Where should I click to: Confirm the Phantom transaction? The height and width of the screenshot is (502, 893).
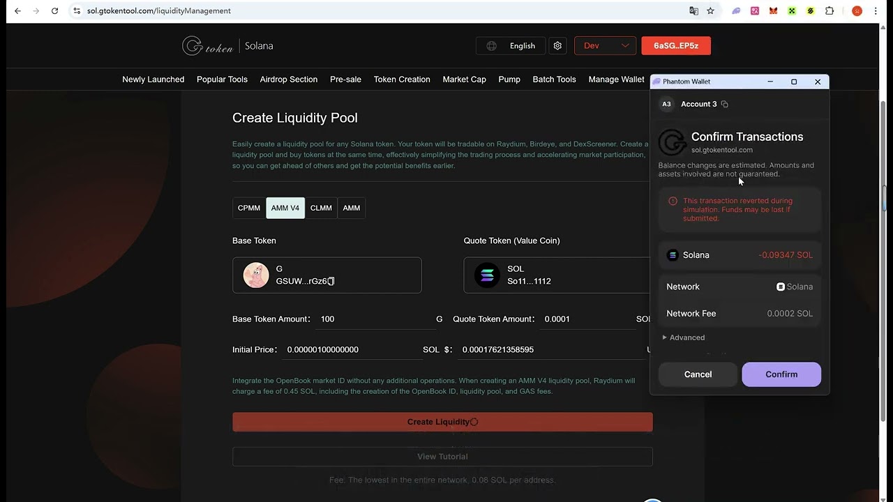coord(781,374)
